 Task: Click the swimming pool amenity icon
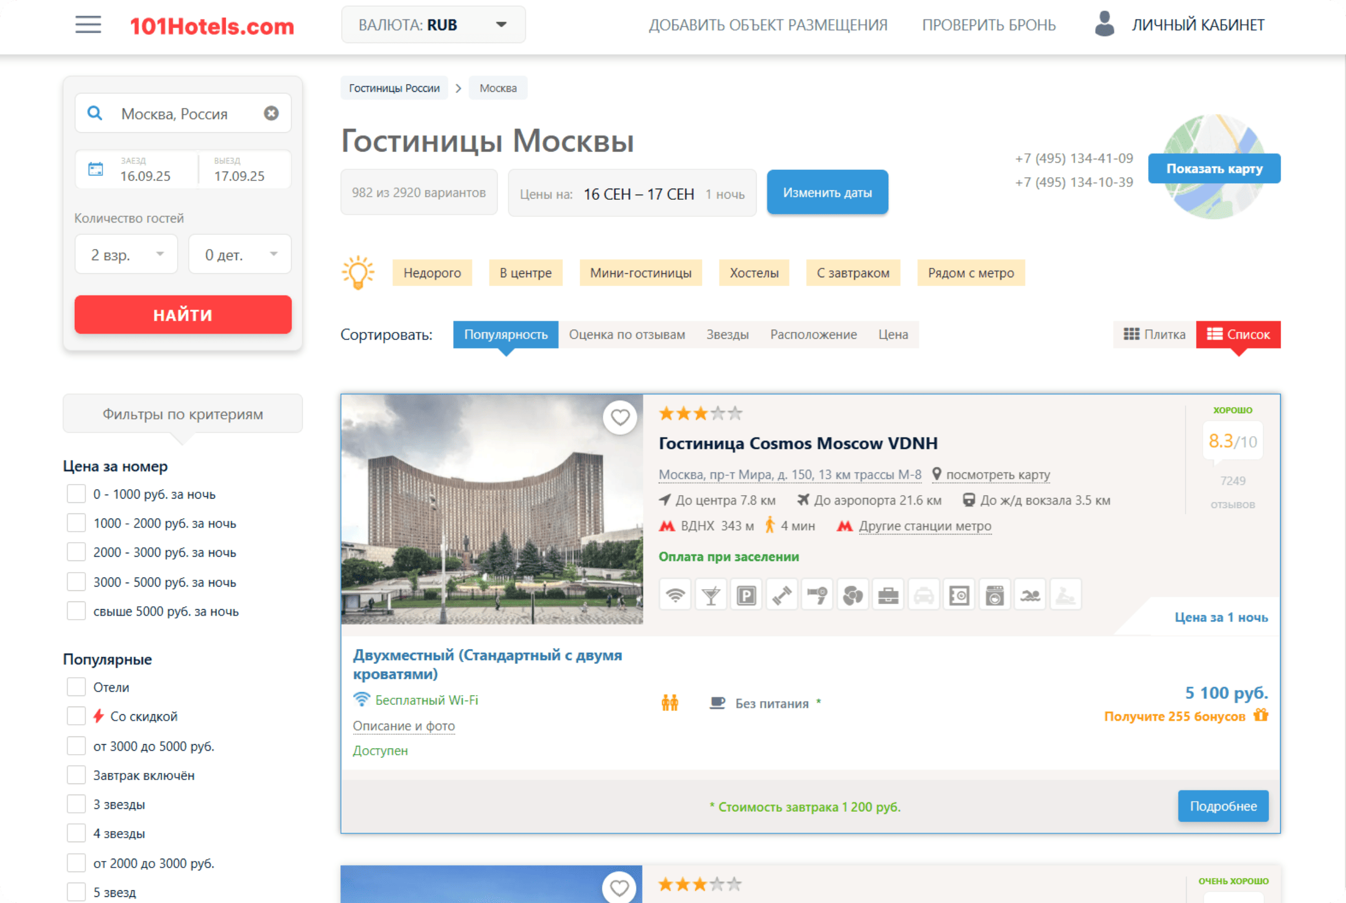click(1030, 595)
